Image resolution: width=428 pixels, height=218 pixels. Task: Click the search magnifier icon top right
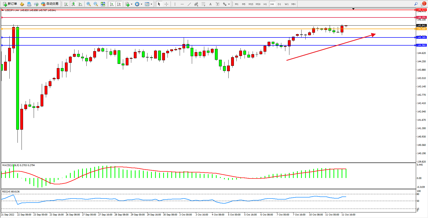click(x=416, y=4)
